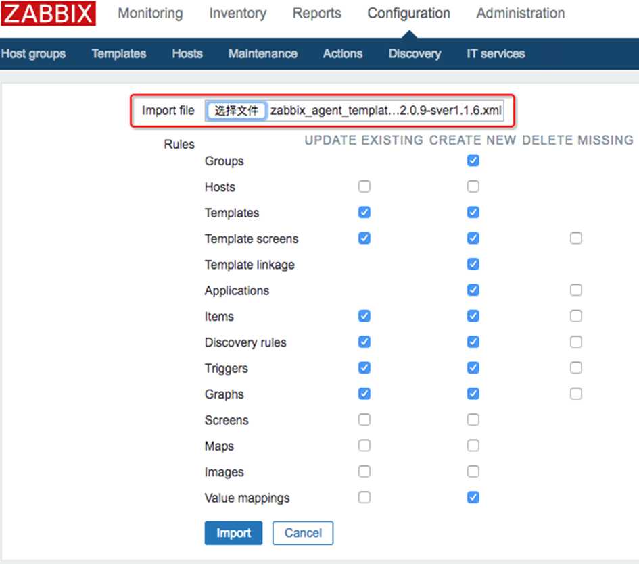639x564 pixels.
Task: Check Maps update existing checkbox
Action: click(x=364, y=446)
